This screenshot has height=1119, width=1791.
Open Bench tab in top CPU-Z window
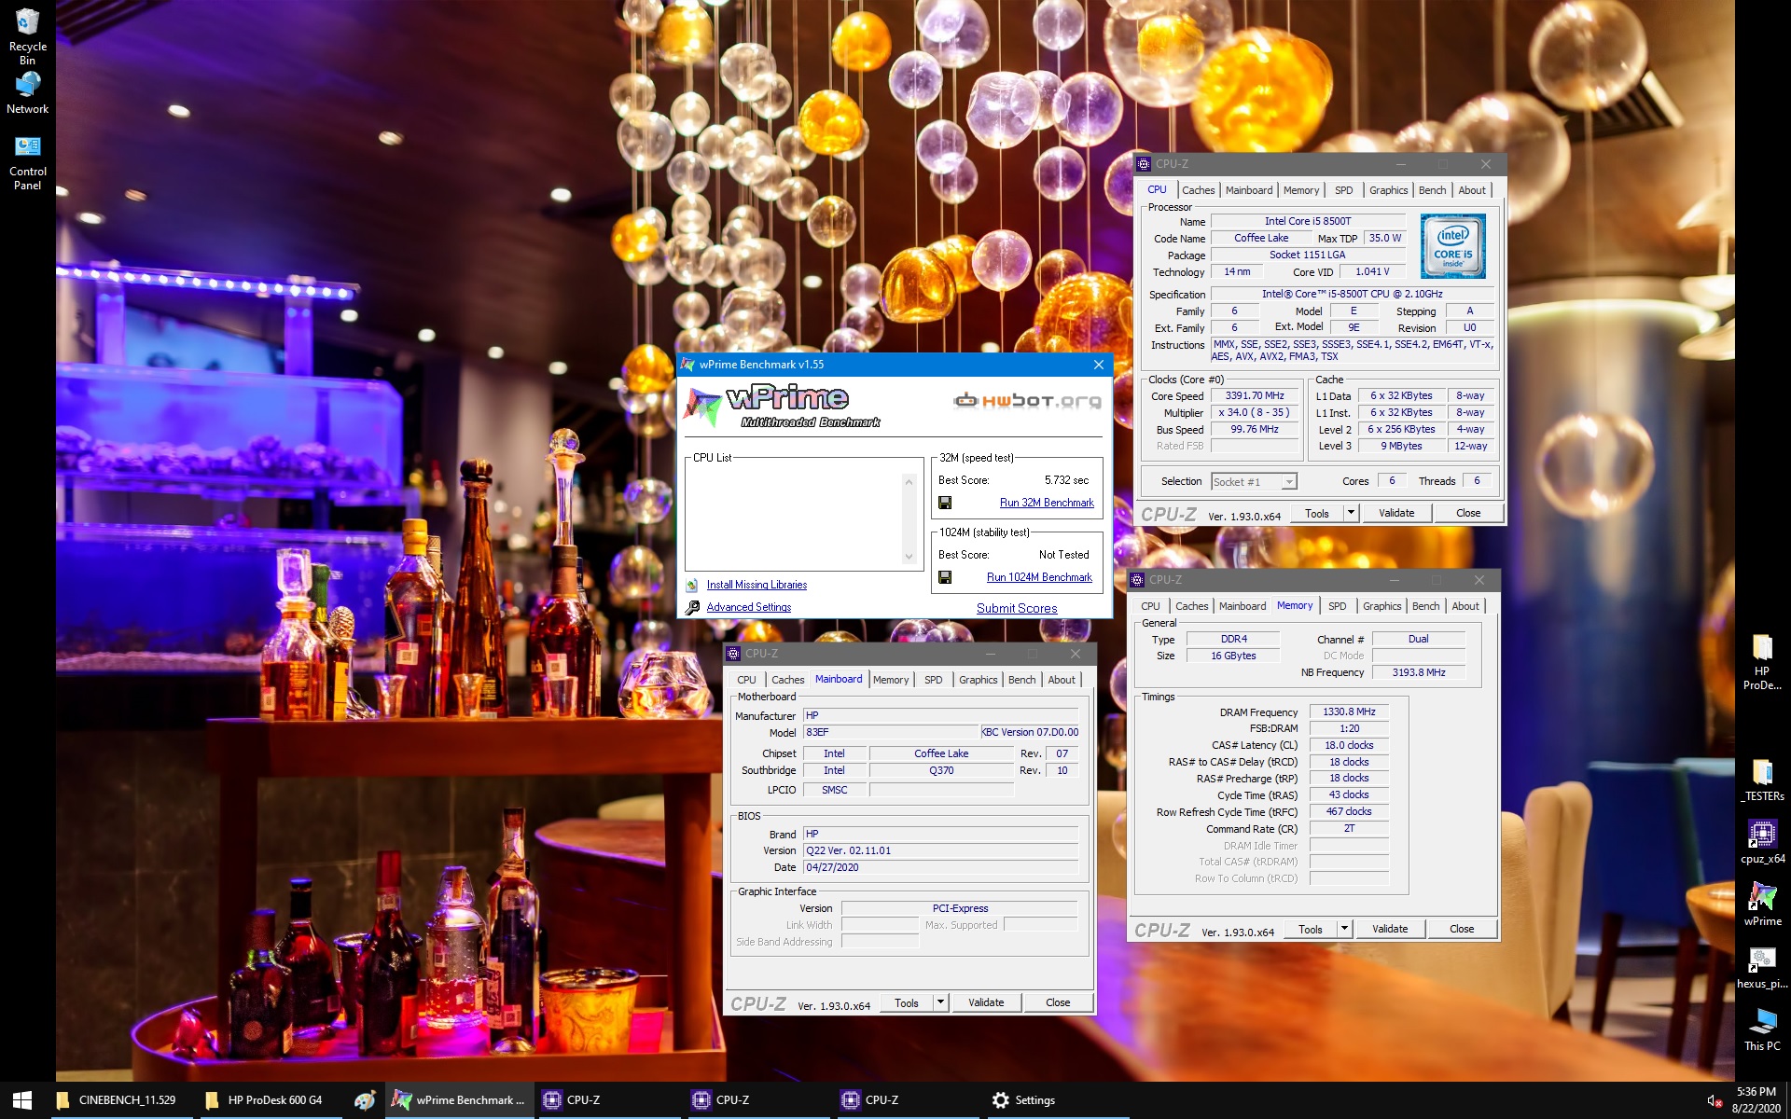point(1432,190)
